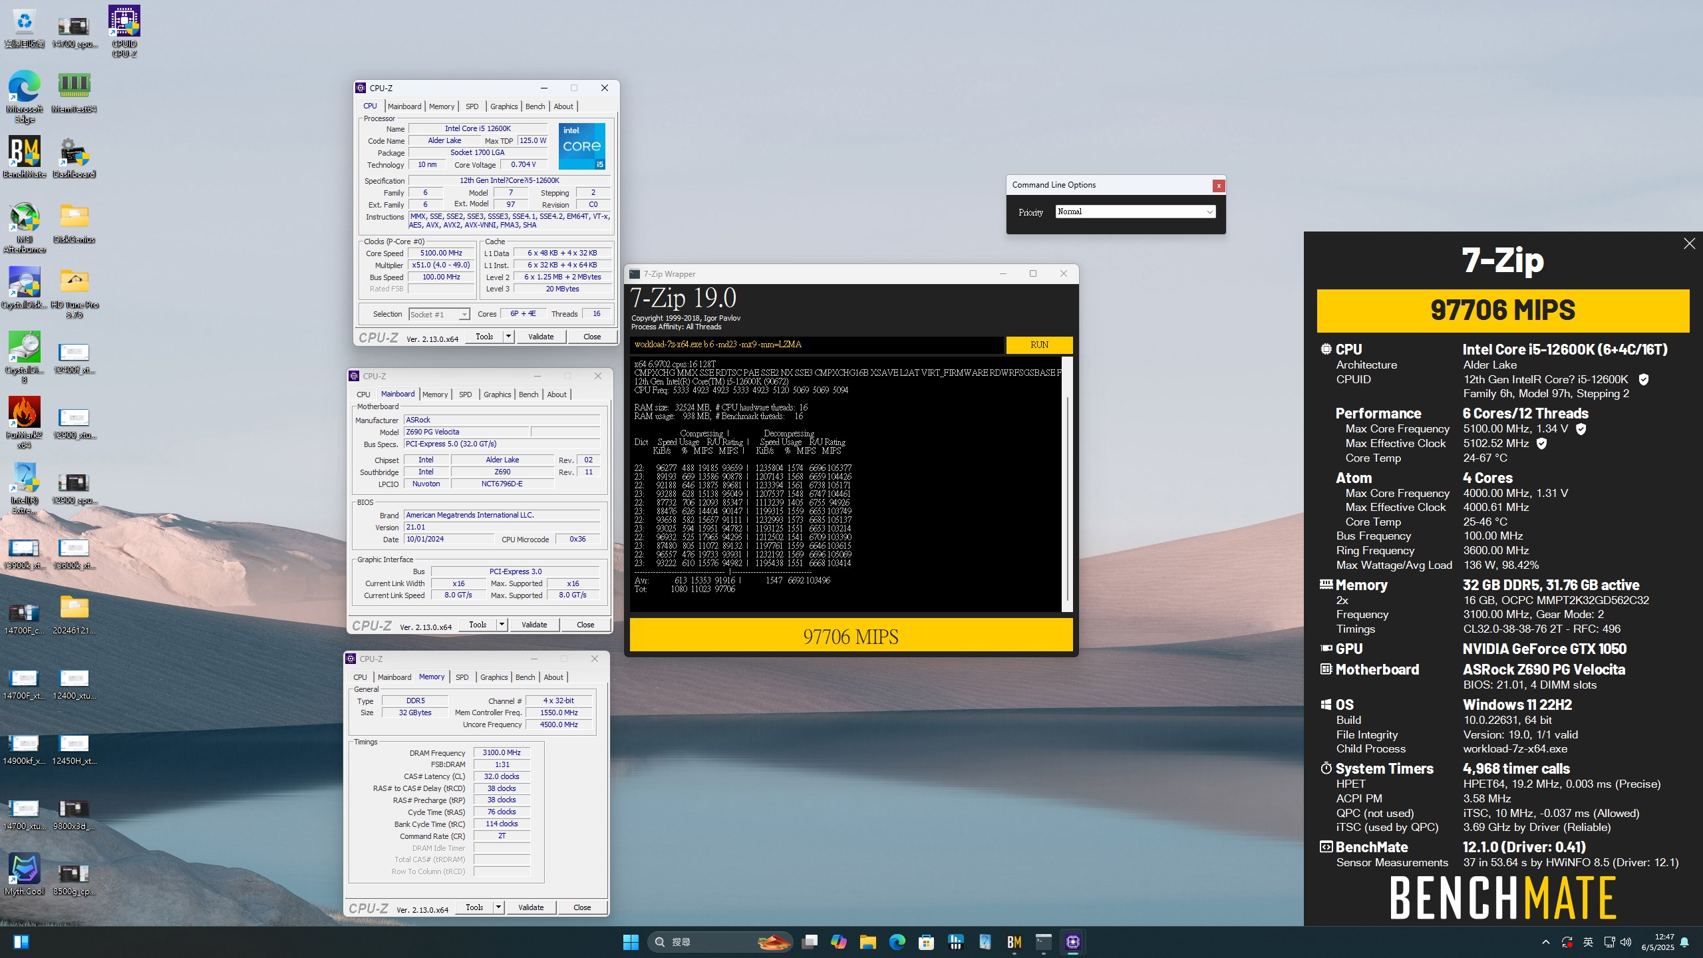Click the taskbar search box
The image size is (1703, 958).
[x=720, y=942]
